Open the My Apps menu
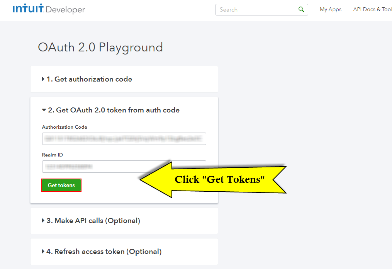 tap(331, 10)
